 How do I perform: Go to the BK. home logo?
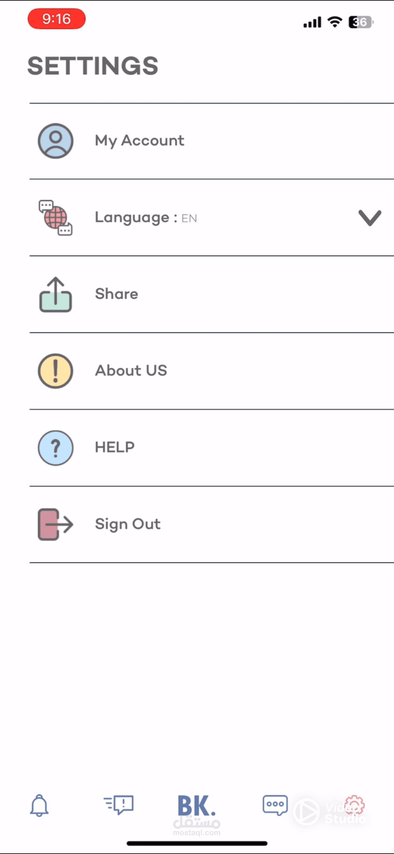(x=197, y=806)
